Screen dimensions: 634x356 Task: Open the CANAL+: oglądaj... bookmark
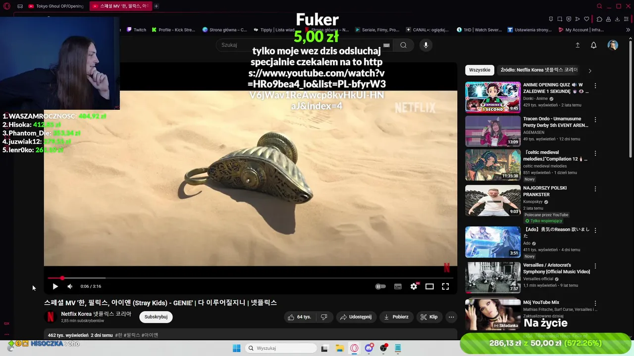tap(427, 30)
